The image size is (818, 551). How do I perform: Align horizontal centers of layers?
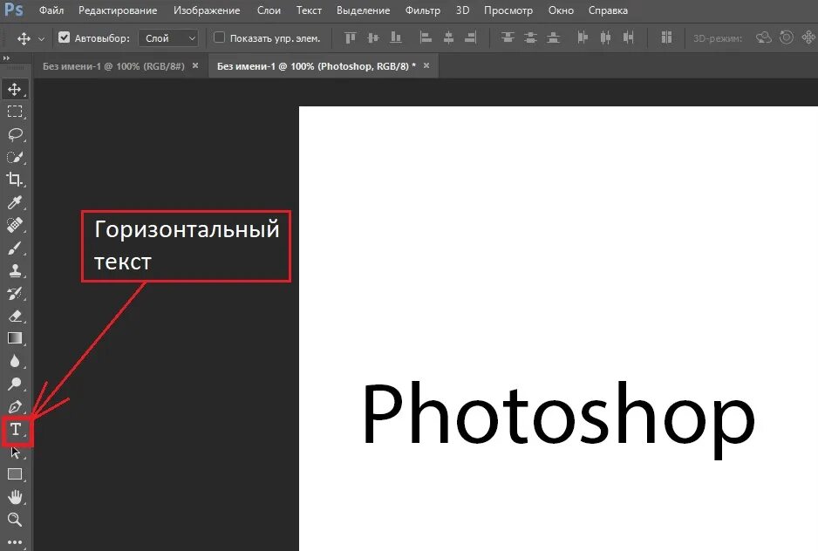[x=448, y=37]
